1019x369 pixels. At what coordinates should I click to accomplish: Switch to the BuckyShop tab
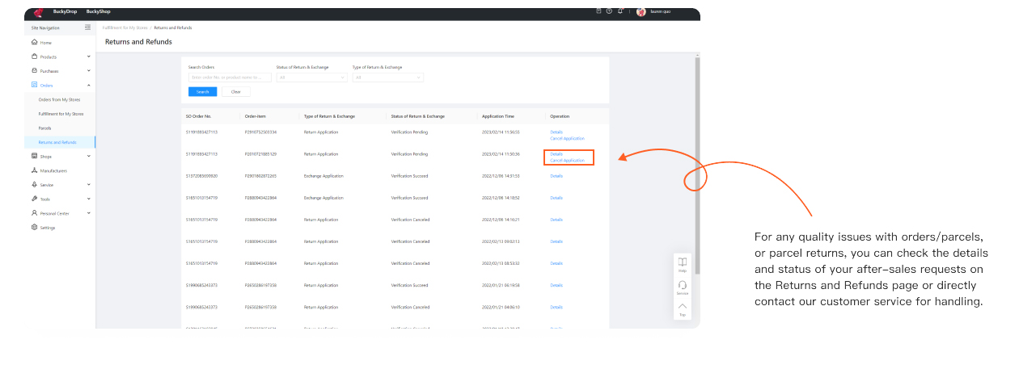[97, 12]
